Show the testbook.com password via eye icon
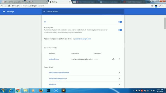Viewport: 166px width, 93px height. [113, 59]
